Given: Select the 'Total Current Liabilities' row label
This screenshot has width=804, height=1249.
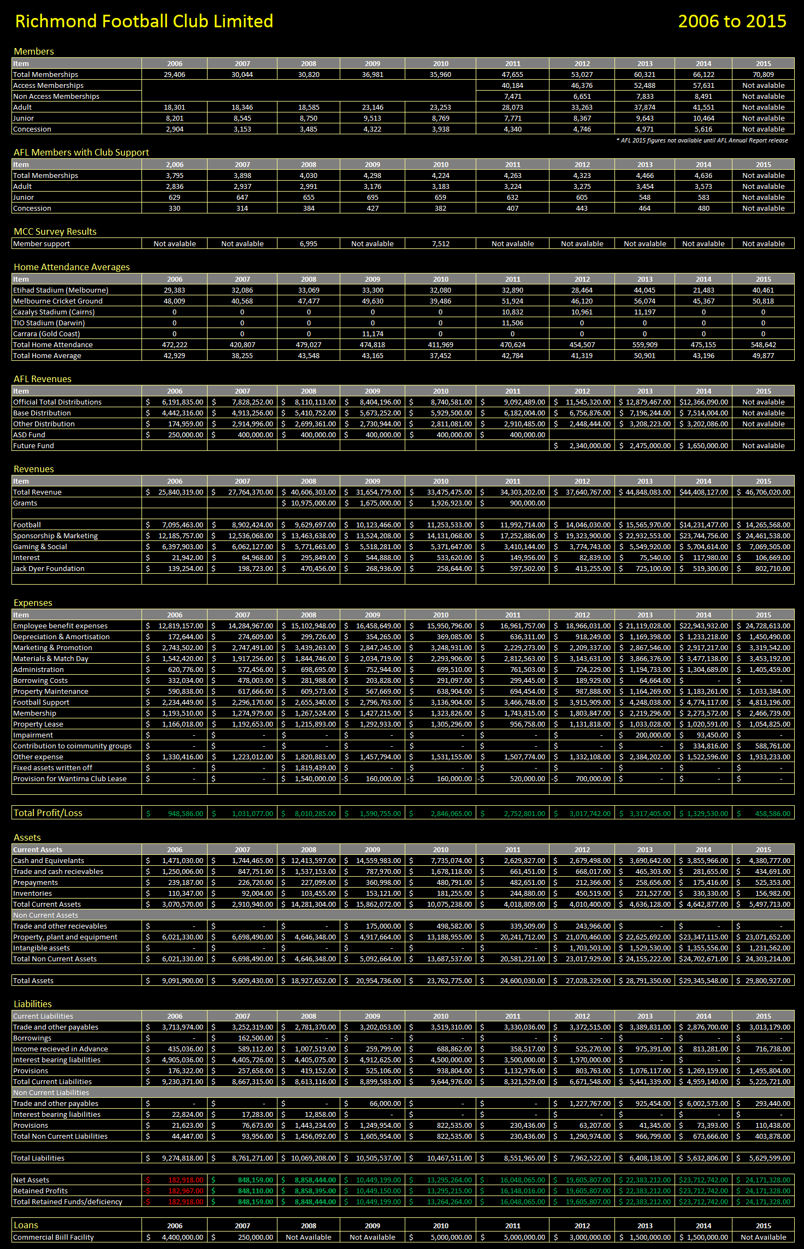Looking at the screenshot, I should 52,1081.
